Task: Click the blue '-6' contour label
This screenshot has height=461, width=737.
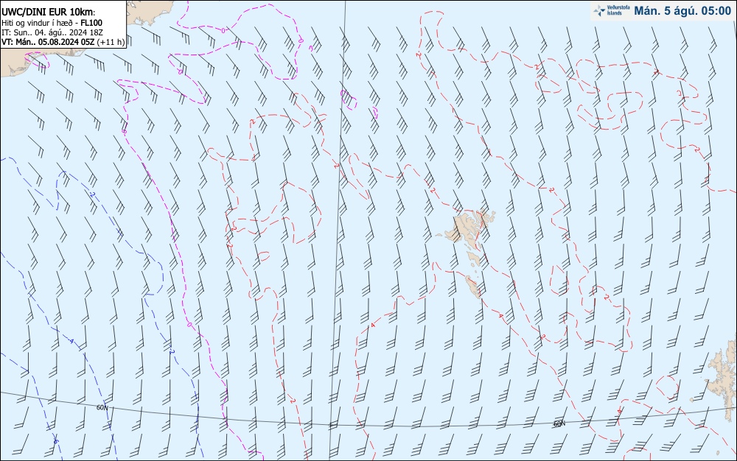Action: tap(55, 441)
